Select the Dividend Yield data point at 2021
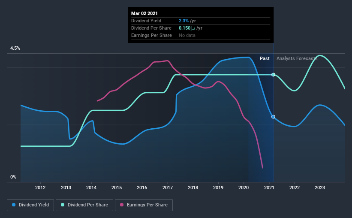 pos(273,117)
